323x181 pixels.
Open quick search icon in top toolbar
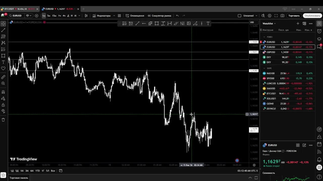pyautogui.click(x=263, y=16)
